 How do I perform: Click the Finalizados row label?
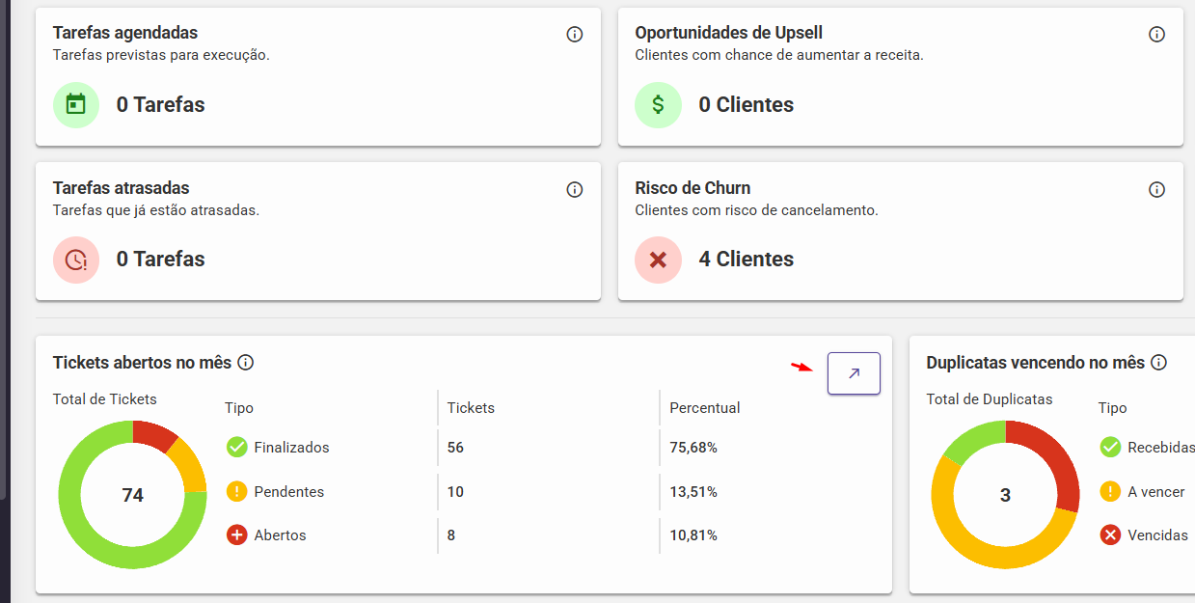point(292,448)
